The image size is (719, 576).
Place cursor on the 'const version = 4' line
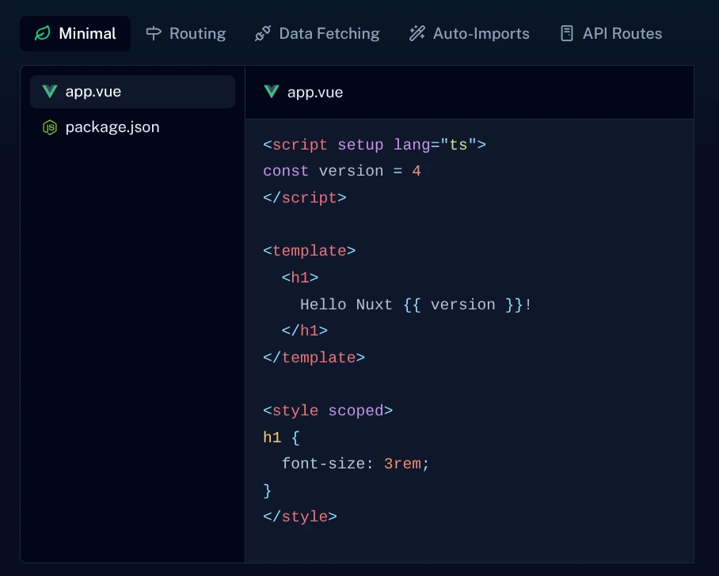(x=342, y=171)
